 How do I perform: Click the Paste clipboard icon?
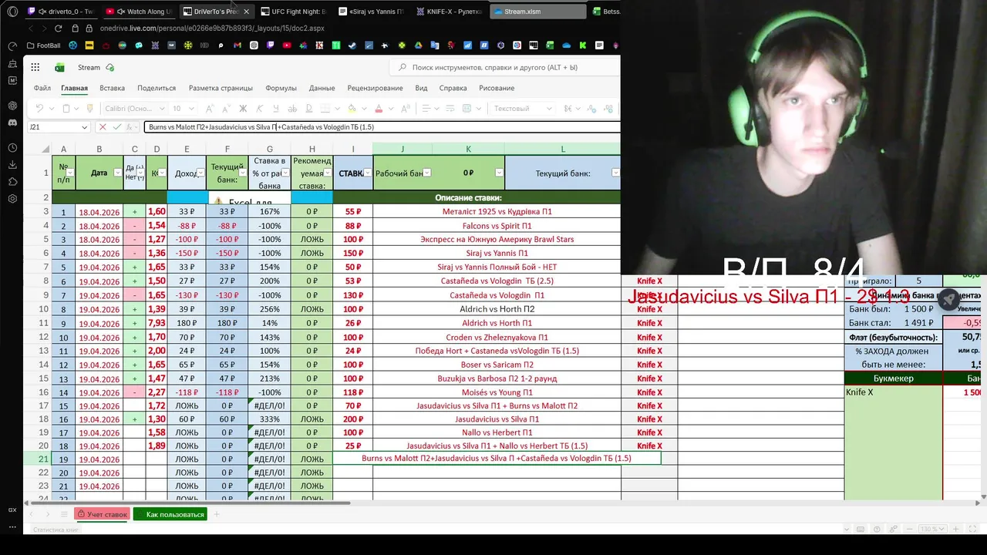(x=66, y=109)
